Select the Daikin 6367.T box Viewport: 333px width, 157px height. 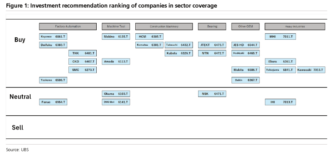tap(245, 80)
